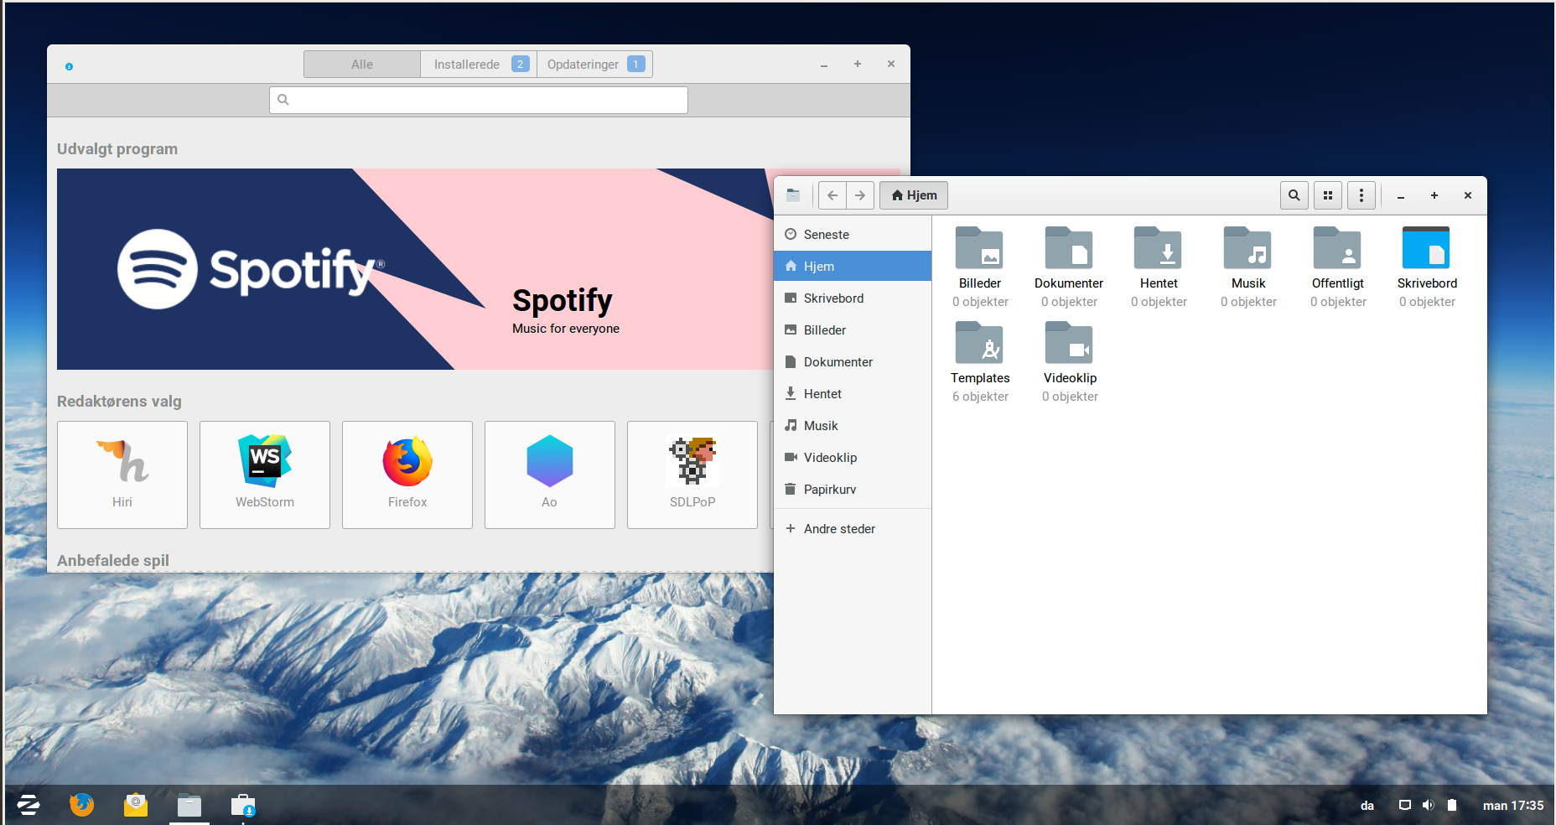
Task: Select Hjem in the sidebar
Action: 853,266
